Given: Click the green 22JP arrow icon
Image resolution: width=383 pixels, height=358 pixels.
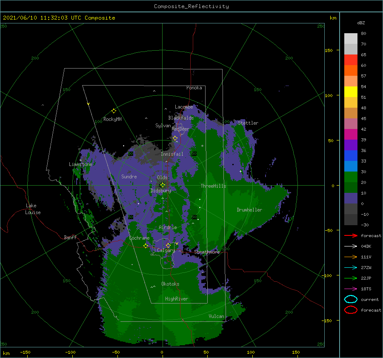Looking at the screenshot, I should [351, 278].
